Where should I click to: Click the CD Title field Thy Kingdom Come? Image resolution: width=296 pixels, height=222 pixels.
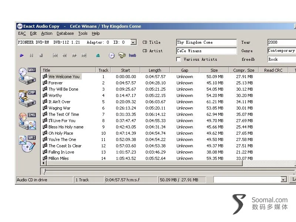point(206,42)
